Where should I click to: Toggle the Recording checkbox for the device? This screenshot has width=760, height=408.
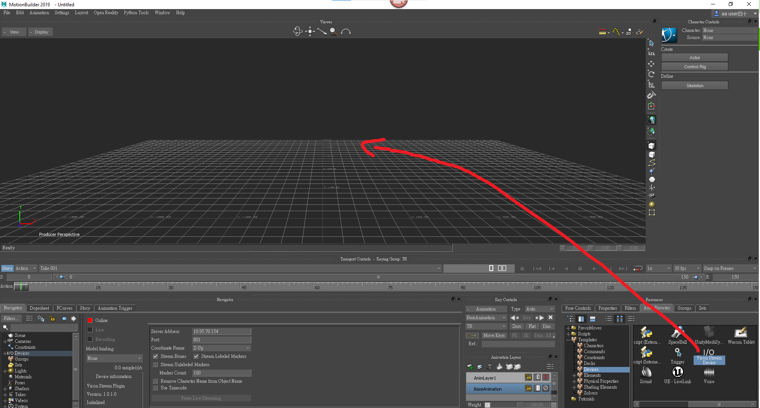[x=90, y=339]
